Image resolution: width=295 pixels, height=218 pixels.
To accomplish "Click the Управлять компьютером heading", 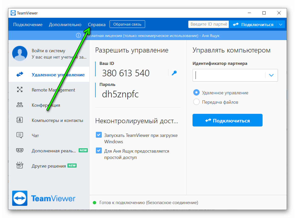I will click(x=231, y=50).
